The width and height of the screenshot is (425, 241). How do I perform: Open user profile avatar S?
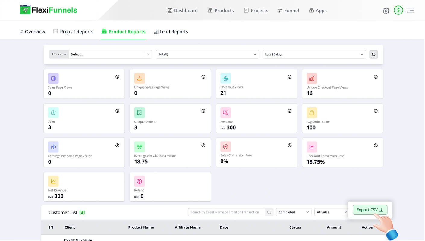pyautogui.click(x=398, y=10)
